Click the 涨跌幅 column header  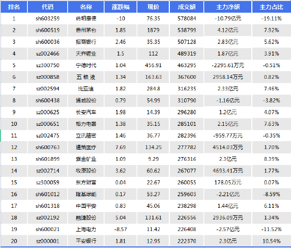coord(121,7)
